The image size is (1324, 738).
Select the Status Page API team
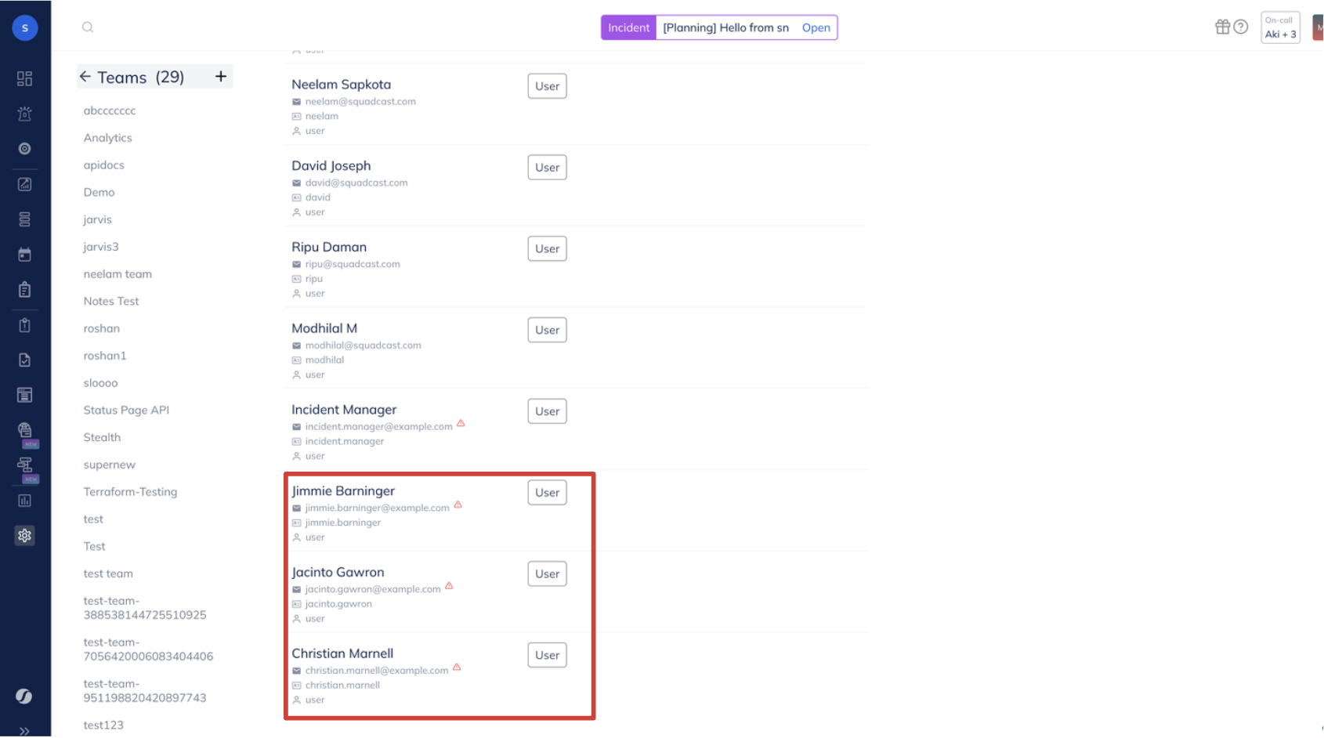click(x=126, y=411)
